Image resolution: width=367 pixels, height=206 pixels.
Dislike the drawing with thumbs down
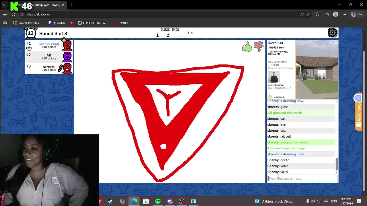[258, 47]
